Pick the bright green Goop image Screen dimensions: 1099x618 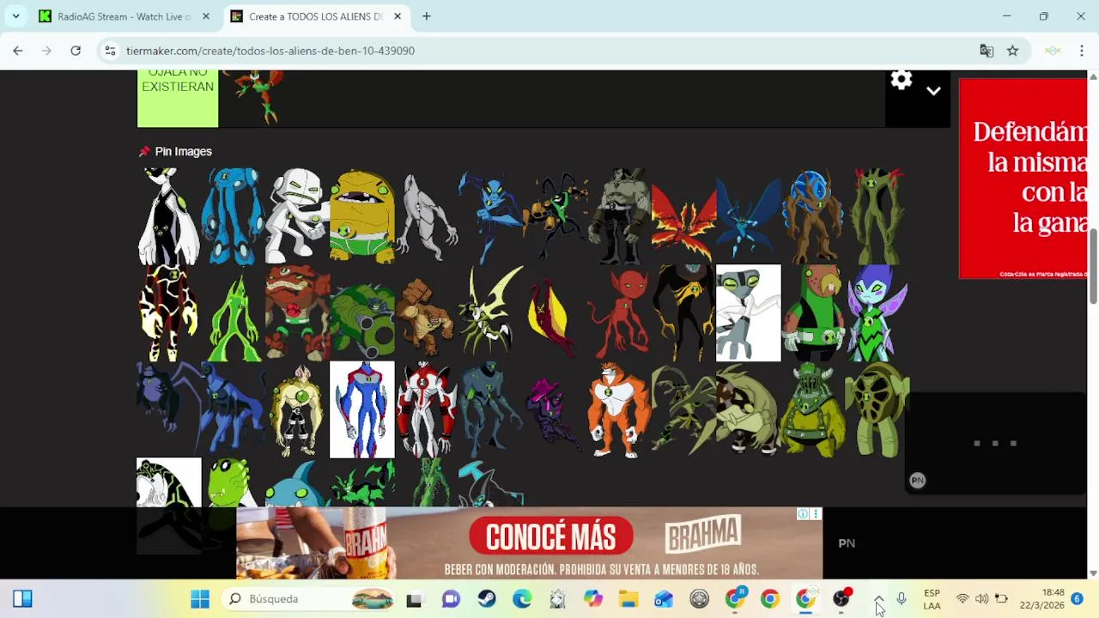tap(233, 312)
